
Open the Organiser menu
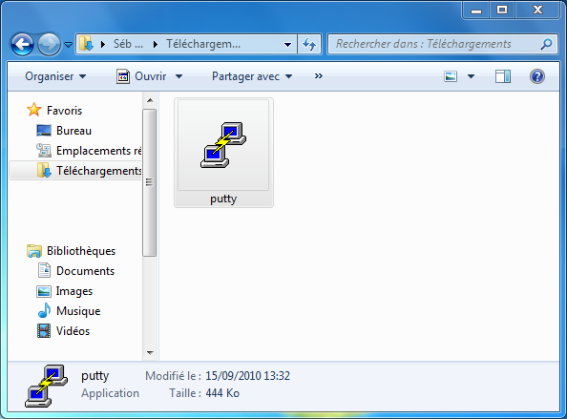click(55, 76)
